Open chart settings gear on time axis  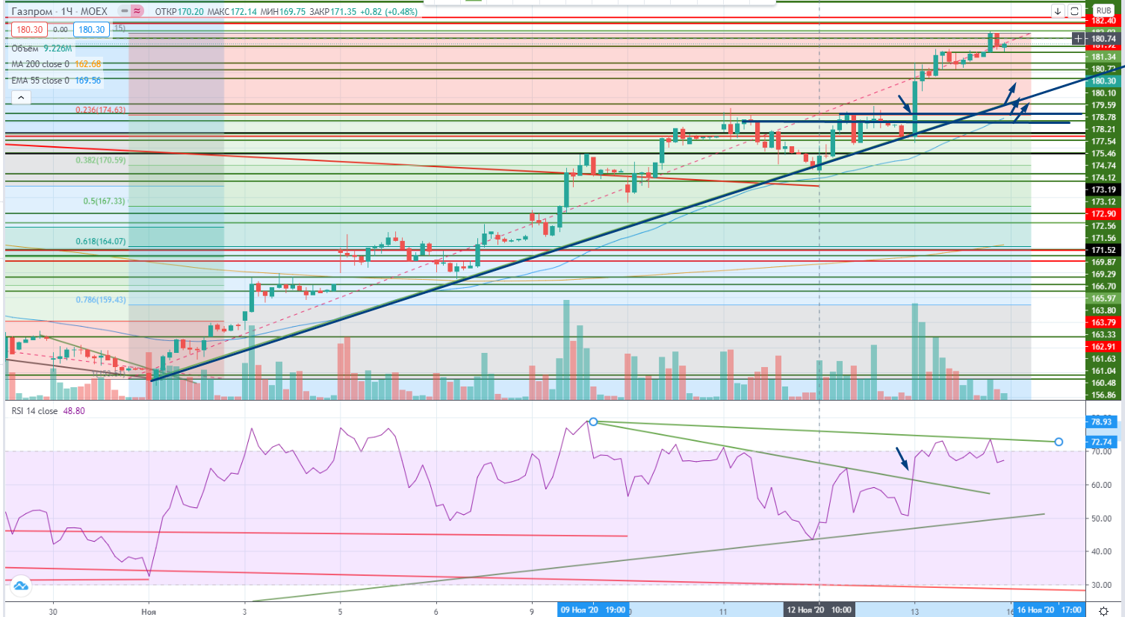[x=1103, y=611]
